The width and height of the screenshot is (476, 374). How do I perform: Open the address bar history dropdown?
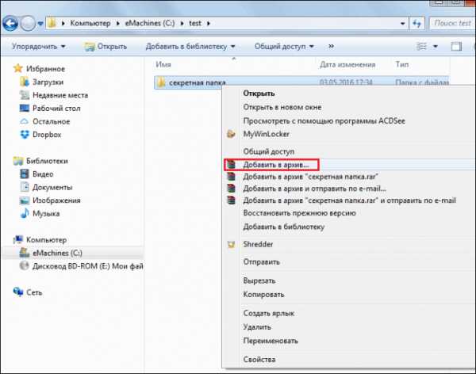[402, 23]
